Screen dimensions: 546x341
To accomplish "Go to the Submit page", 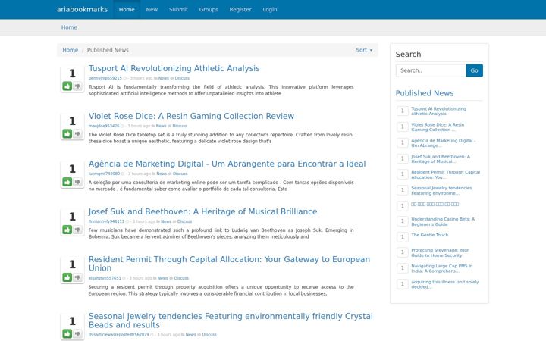I will (178, 9).
